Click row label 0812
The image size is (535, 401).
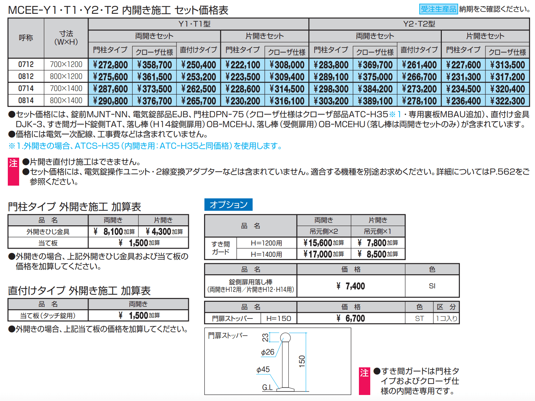coord(26,77)
